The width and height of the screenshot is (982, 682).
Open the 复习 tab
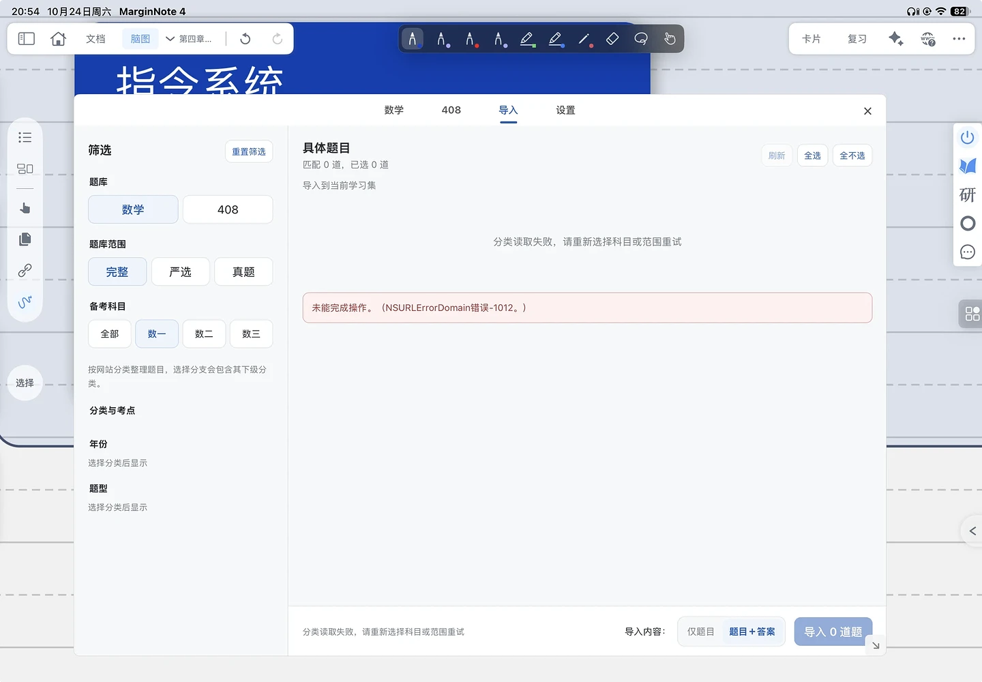[x=857, y=39]
